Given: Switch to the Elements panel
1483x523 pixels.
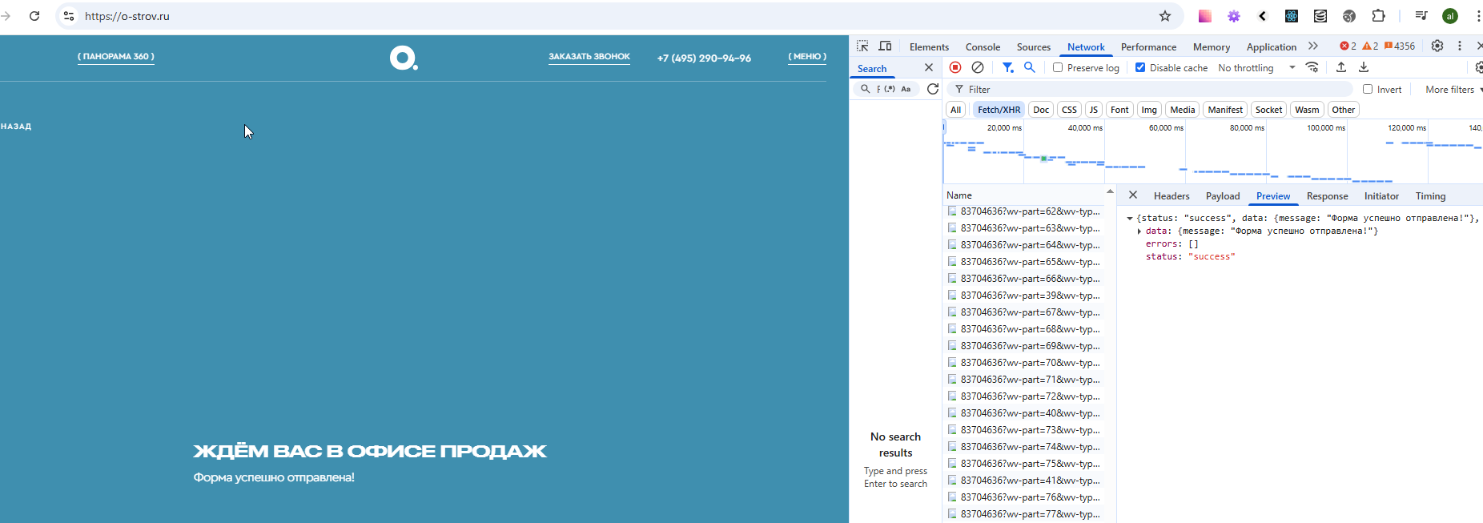Looking at the screenshot, I should pyautogui.click(x=929, y=47).
